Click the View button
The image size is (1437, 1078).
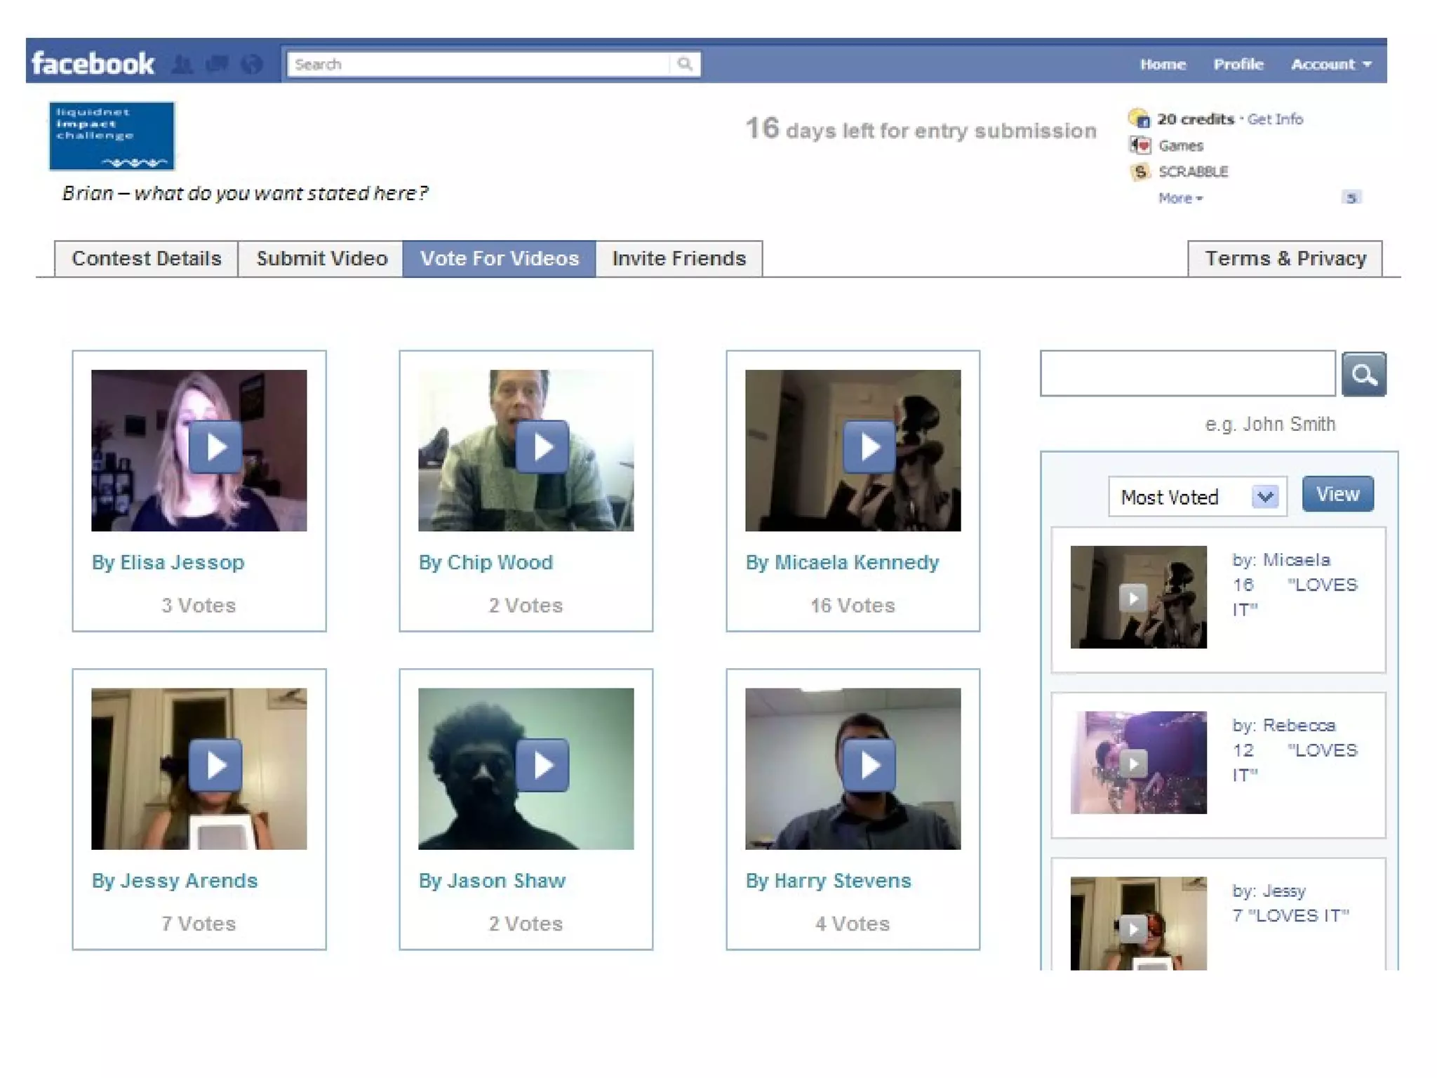pos(1337,494)
